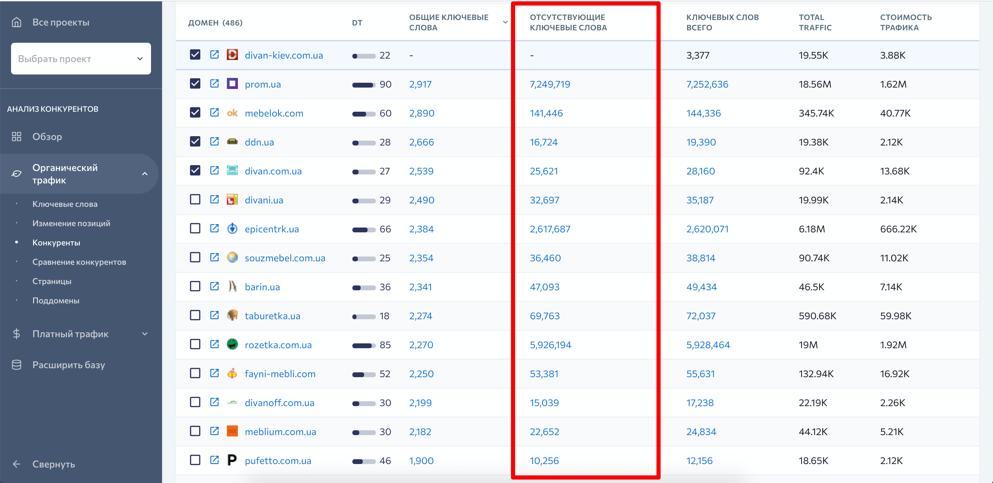
Task: Open divani.ua external link icon
Action: (x=214, y=199)
